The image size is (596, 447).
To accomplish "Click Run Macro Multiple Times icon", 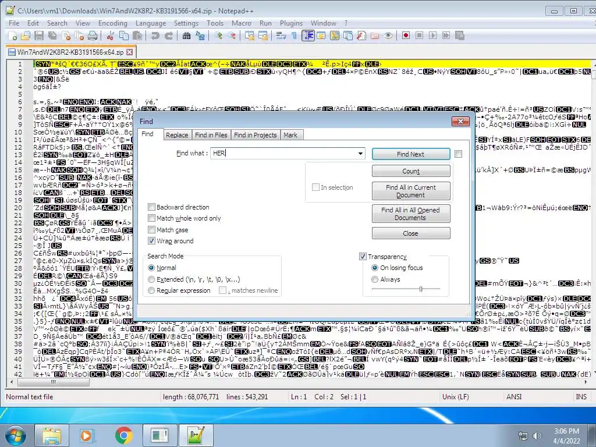I will (x=446, y=36).
